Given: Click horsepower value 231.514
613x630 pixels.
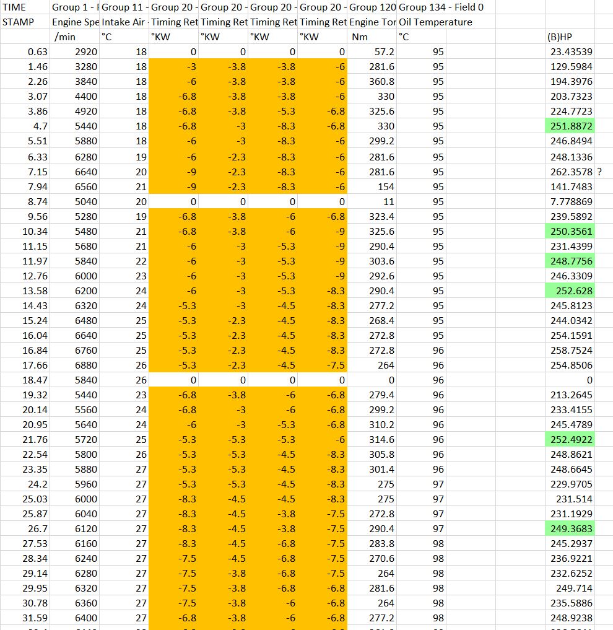Looking at the screenshot, I should tap(570, 499).
